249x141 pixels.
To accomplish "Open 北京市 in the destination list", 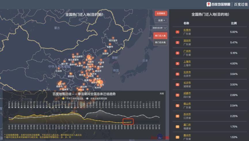I will (x=187, y=72).
